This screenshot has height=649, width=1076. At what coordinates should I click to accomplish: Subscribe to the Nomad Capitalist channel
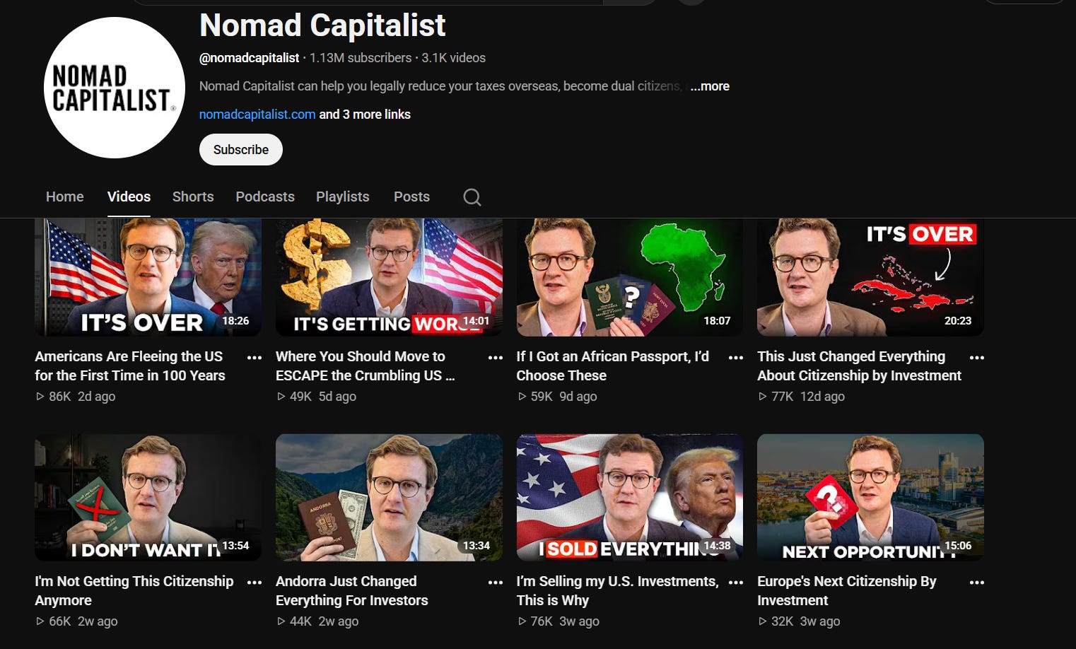point(241,150)
